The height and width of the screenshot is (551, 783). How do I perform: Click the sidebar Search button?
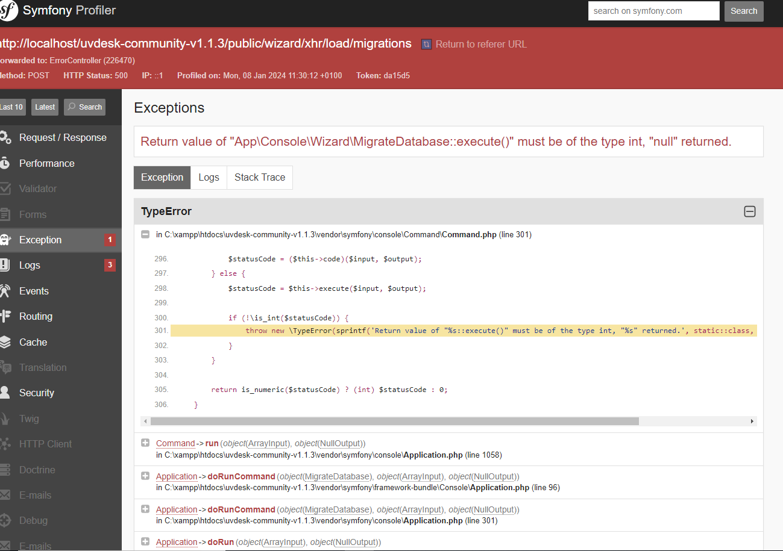(85, 107)
